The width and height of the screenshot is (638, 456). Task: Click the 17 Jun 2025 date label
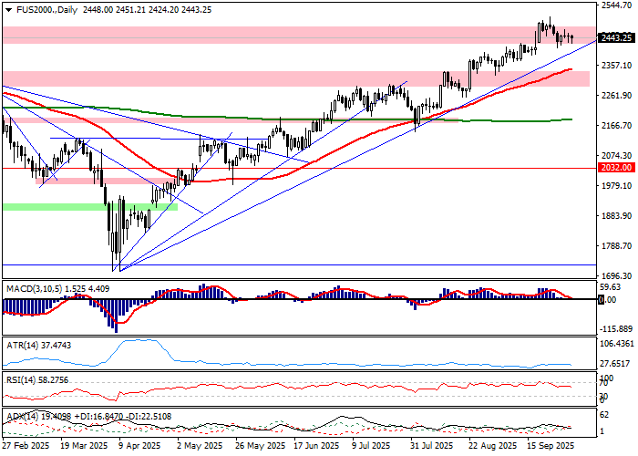[314, 448]
